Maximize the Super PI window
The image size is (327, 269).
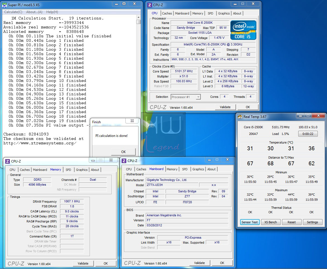click(124, 4)
